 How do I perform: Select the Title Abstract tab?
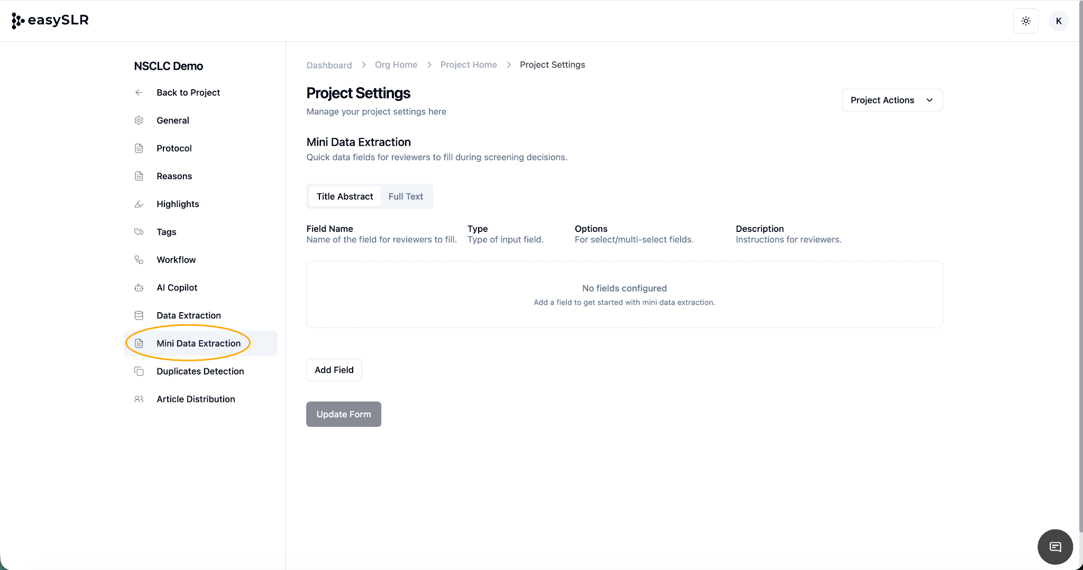[x=345, y=197]
